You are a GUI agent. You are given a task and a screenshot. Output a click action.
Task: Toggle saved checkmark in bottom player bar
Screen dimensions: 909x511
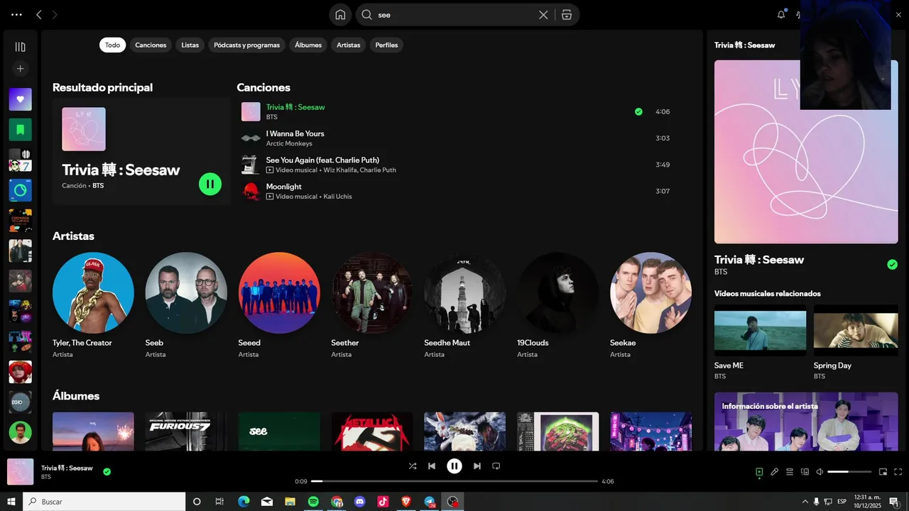tap(107, 471)
